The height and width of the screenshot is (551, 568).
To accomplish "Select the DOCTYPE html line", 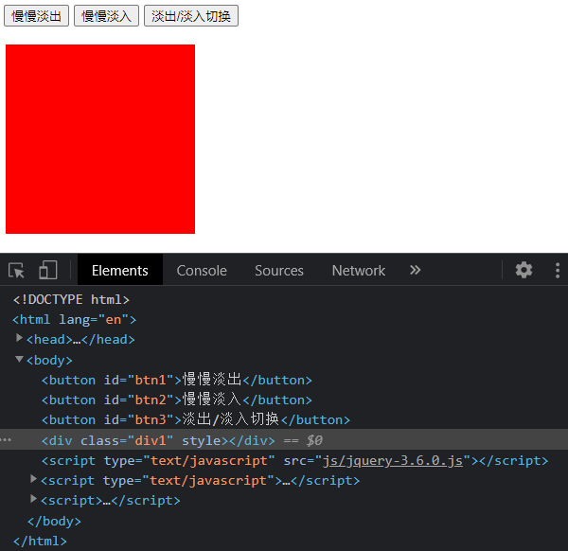I will click(71, 299).
